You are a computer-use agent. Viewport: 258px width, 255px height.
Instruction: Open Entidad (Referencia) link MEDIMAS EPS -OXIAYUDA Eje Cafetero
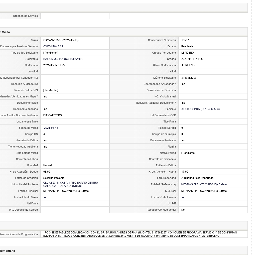205,184
